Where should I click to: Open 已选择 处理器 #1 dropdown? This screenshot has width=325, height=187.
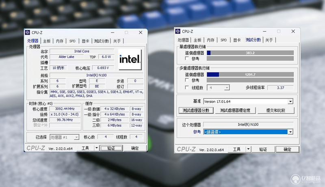pos(65,137)
